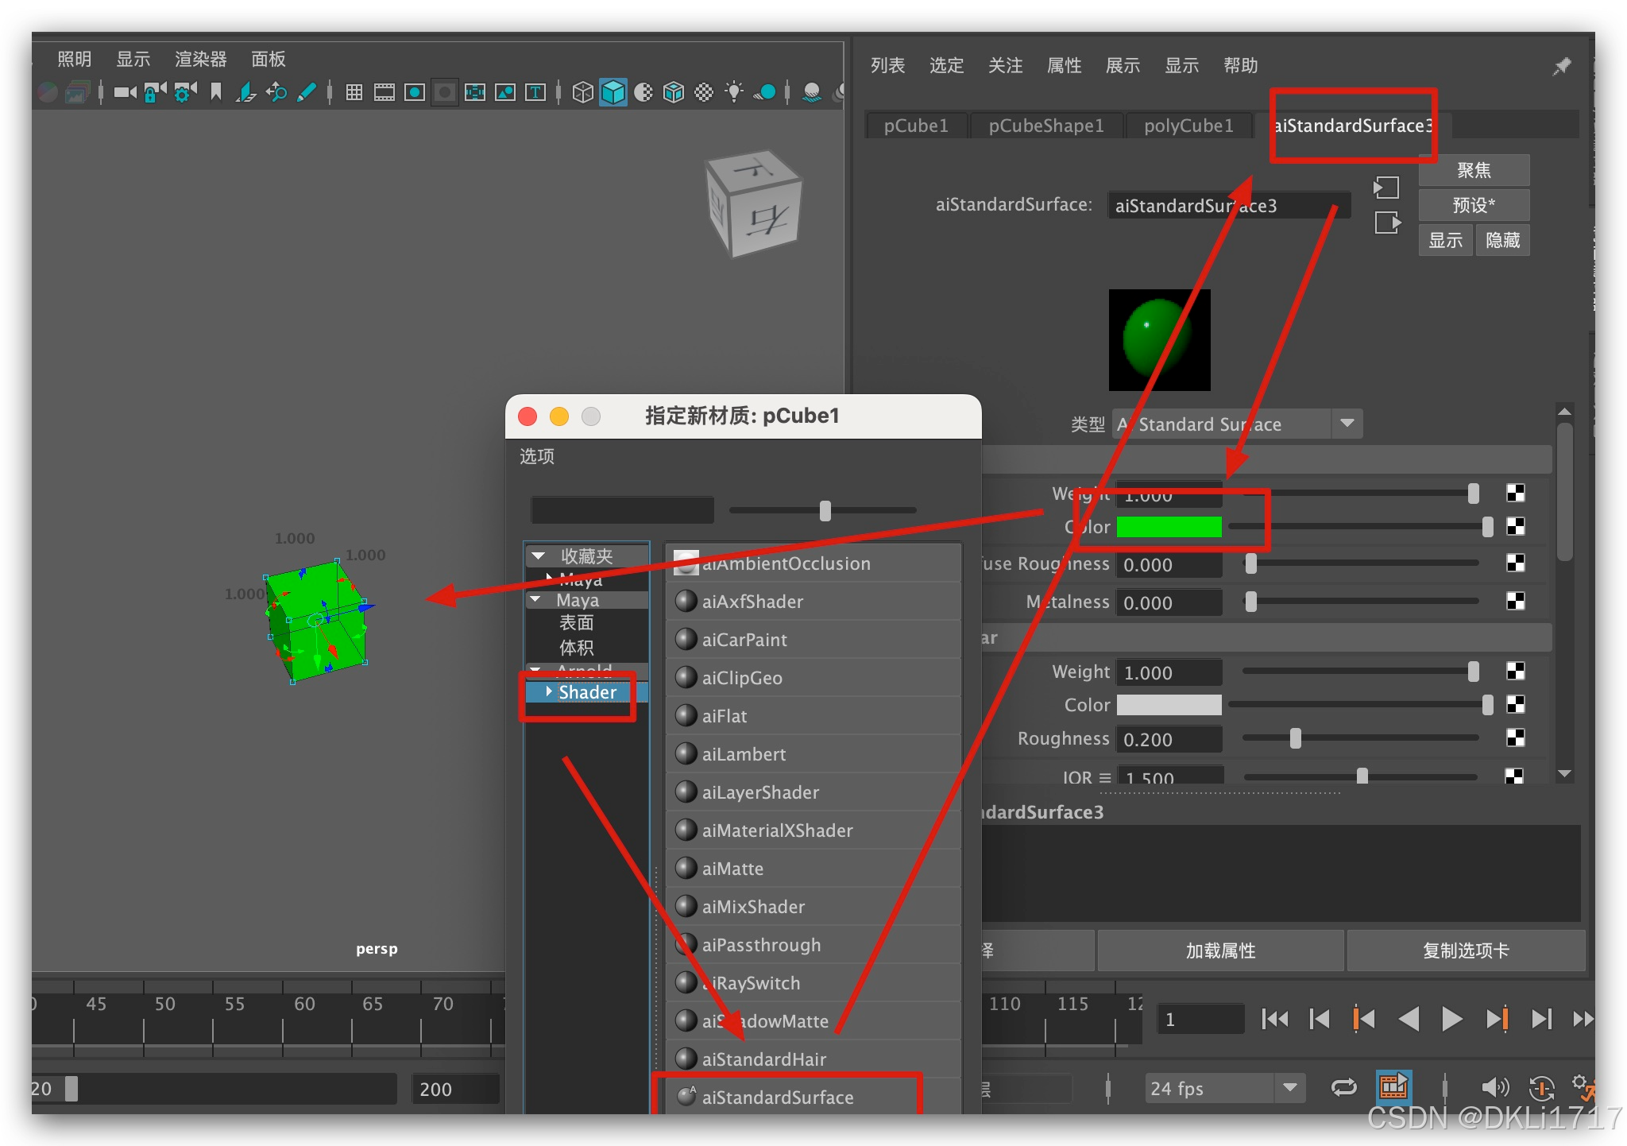Toggle the film gate icon

tap(385, 92)
